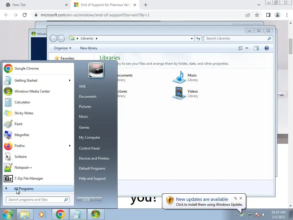Click Windows Start orb
This screenshot has width=293, height=220.
click(x=8, y=214)
